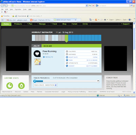Refresh the page with the green arrows icon
This screenshot has width=136, height=135.
tap(90, 5)
